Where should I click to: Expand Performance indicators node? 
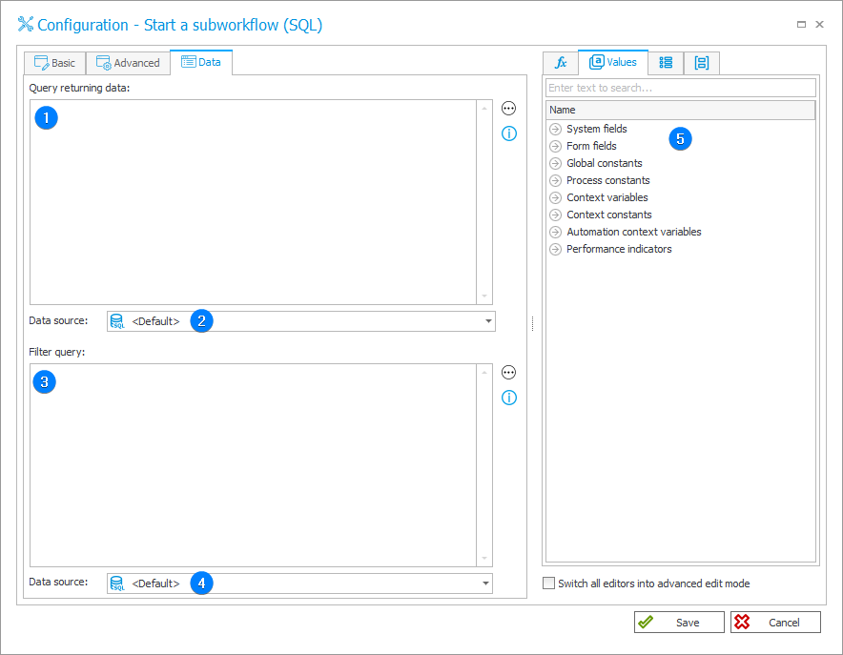point(555,249)
